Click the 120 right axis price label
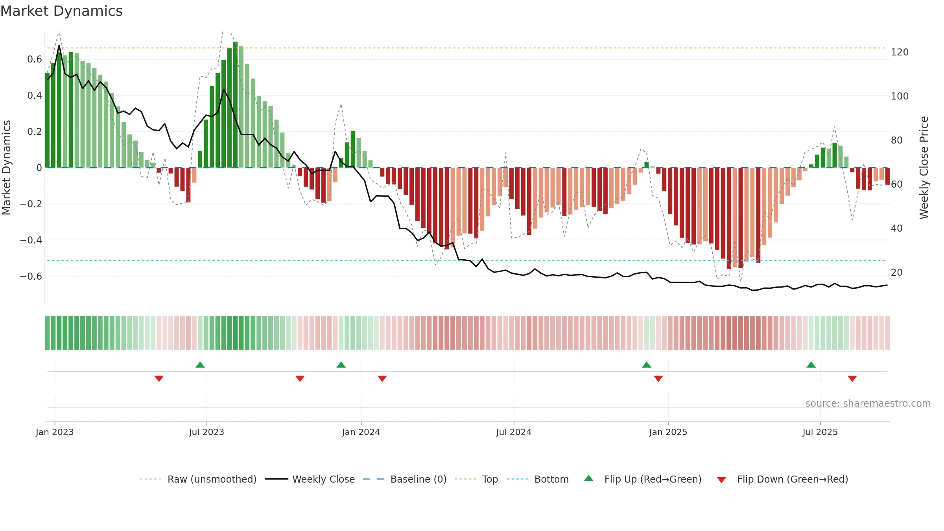The width and height of the screenshot is (944, 531). point(900,52)
